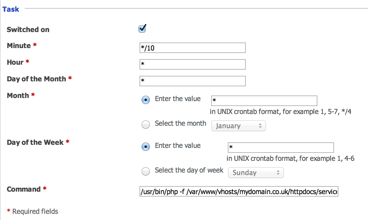This screenshot has height=220, width=368.
Task: Open the January month dropdown
Action: (x=238, y=126)
